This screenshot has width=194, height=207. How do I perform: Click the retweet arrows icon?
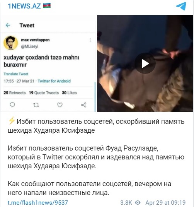pos(36,105)
